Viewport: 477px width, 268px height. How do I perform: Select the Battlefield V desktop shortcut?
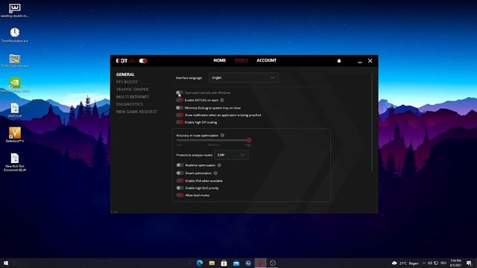pyautogui.click(x=15, y=135)
